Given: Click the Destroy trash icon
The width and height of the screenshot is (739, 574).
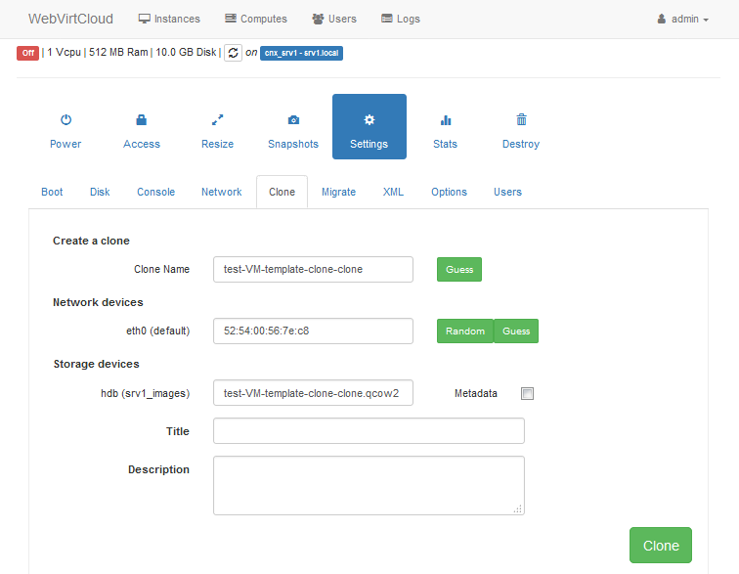Looking at the screenshot, I should [521, 120].
